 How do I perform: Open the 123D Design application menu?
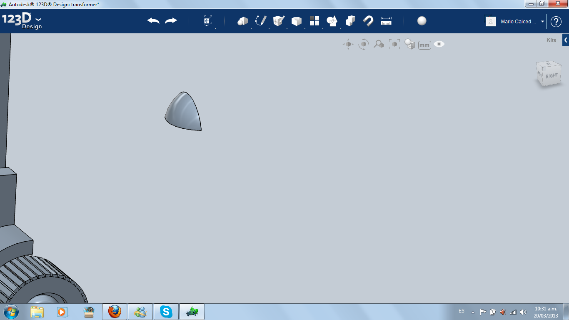coord(22,21)
